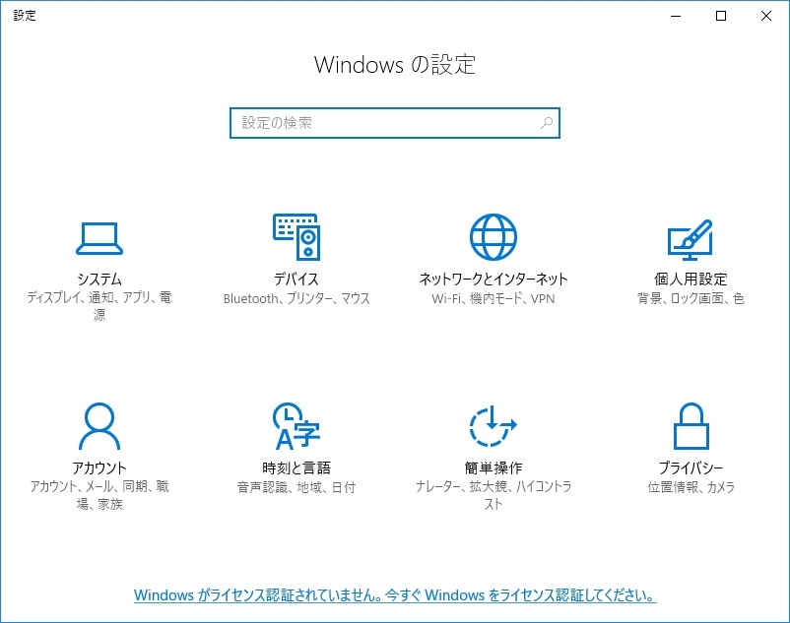Select the ネットワークとインターネット label
790x623 pixels.
[494, 279]
